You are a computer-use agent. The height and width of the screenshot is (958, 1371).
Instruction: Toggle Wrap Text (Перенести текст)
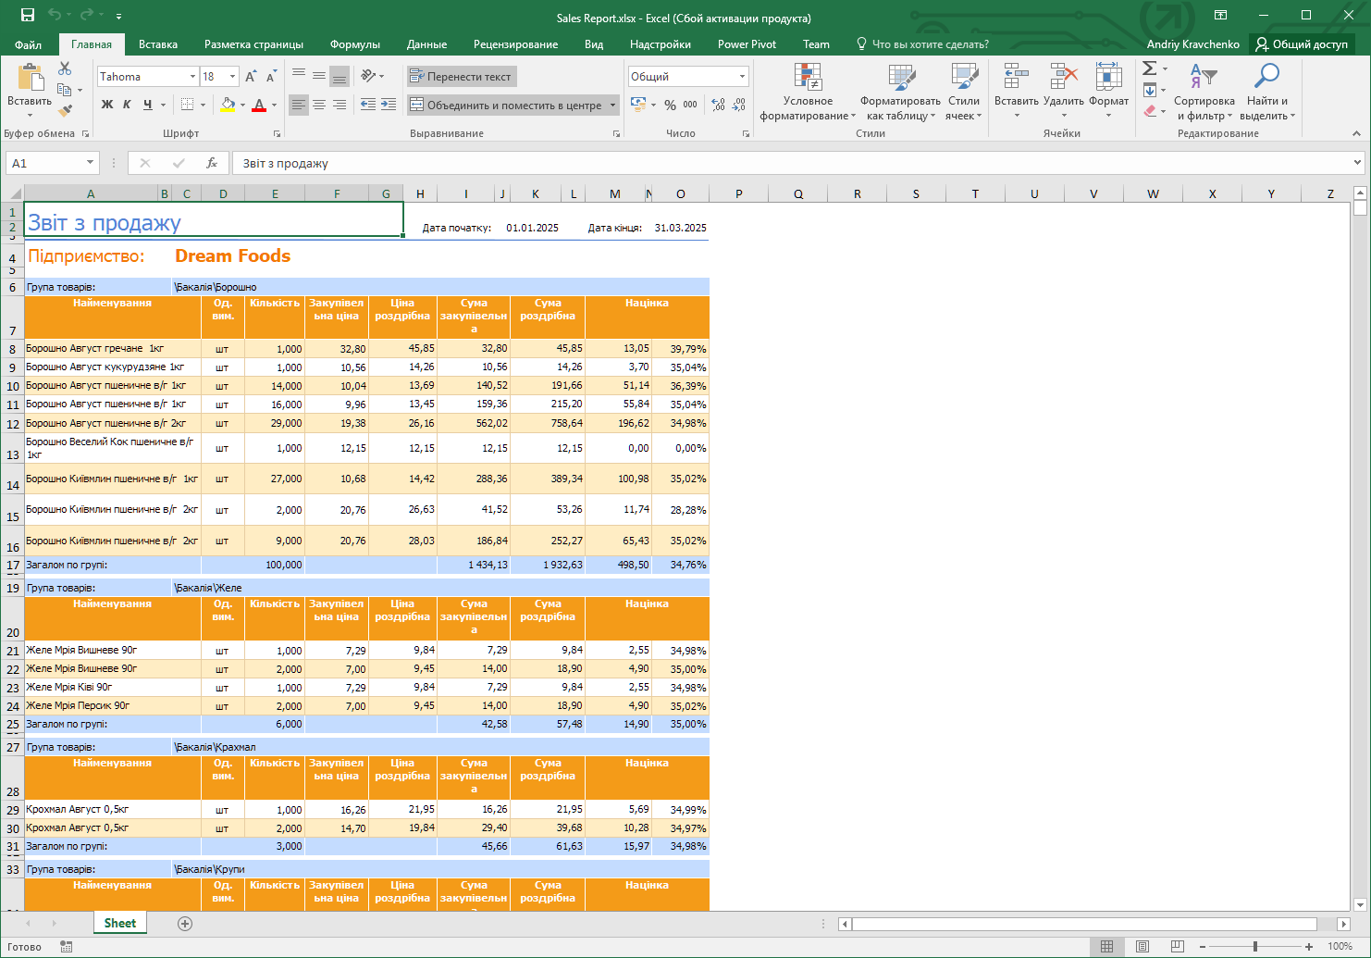pos(462,77)
